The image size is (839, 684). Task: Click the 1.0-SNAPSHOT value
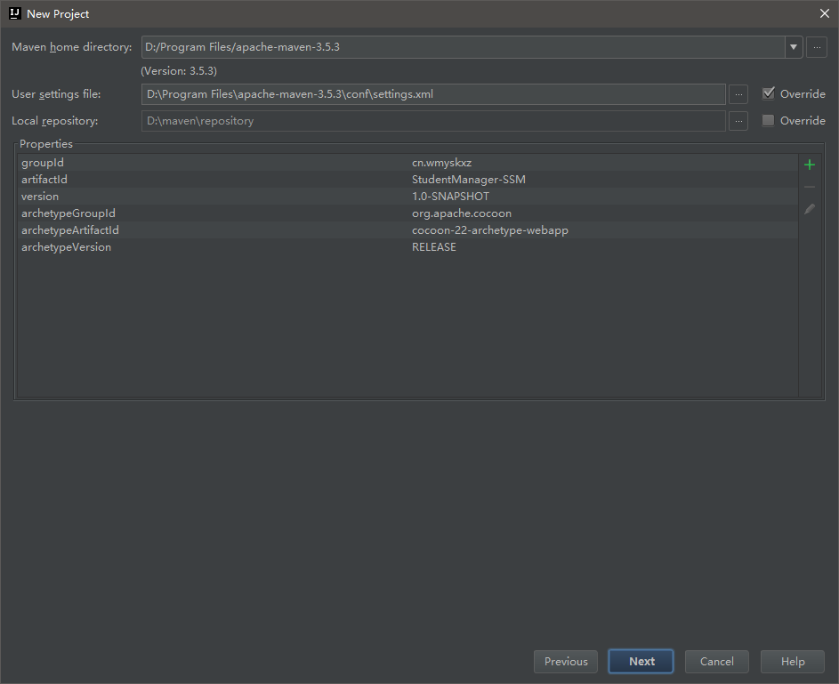click(x=450, y=197)
